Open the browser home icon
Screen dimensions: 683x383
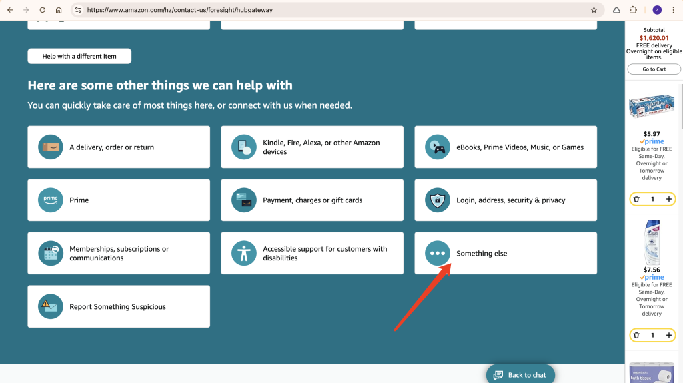click(59, 10)
